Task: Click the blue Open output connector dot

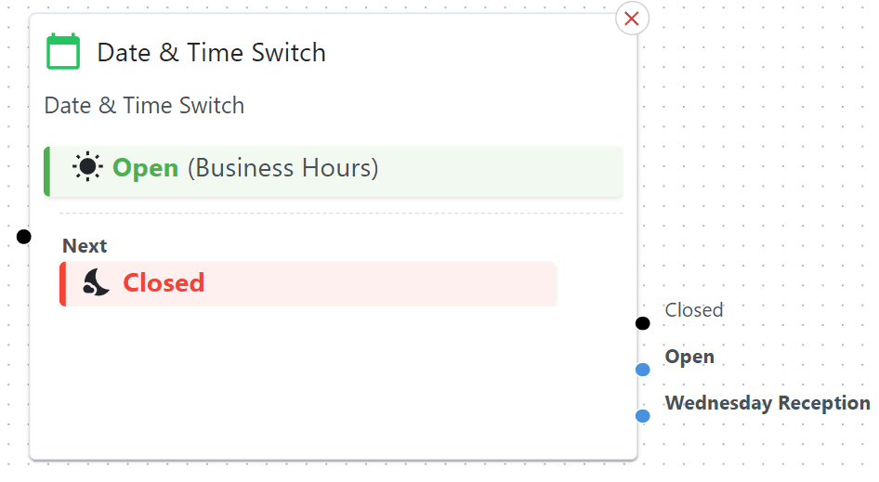Action: tap(642, 370)
